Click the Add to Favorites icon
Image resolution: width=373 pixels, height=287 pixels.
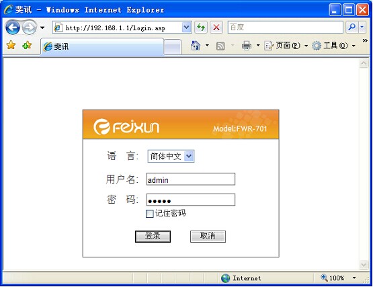pyautogui.click(x=27, y=45)
